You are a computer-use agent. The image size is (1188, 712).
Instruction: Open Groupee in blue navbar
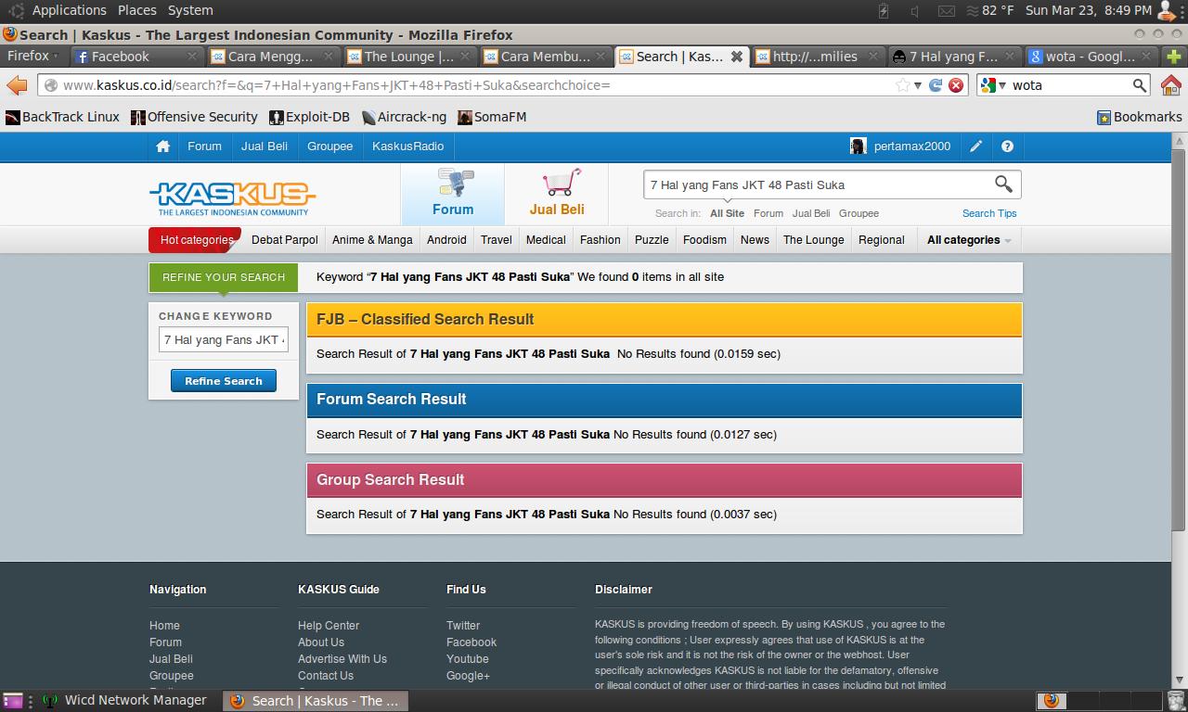[330, 146]
